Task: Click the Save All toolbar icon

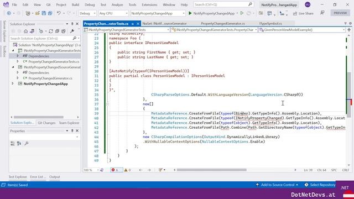Action: point(50,13)
